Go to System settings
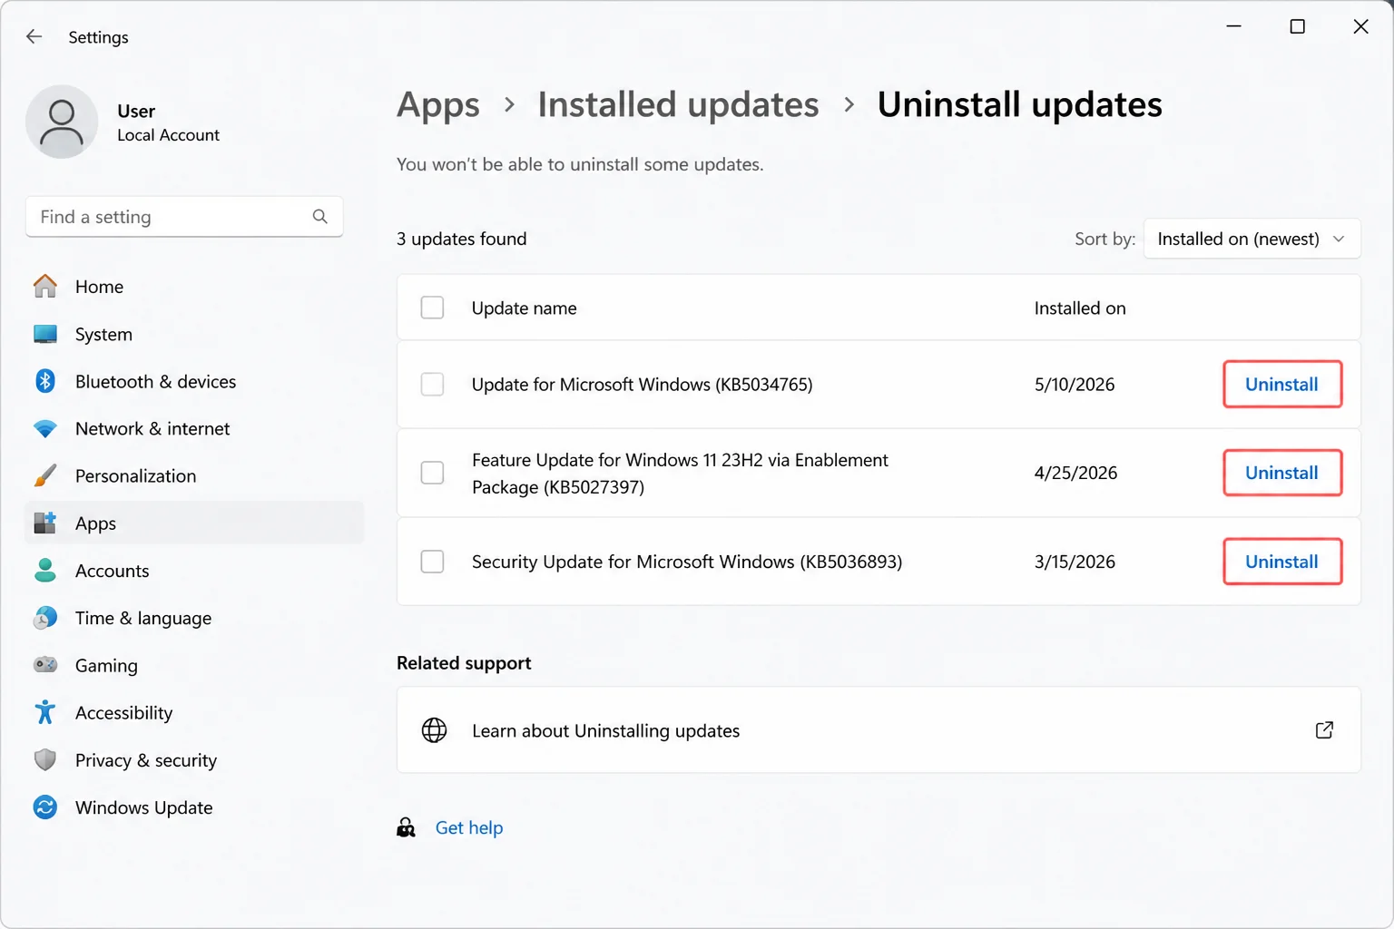The height and width of the screenshot is (929, 1394). pos(194,334)
